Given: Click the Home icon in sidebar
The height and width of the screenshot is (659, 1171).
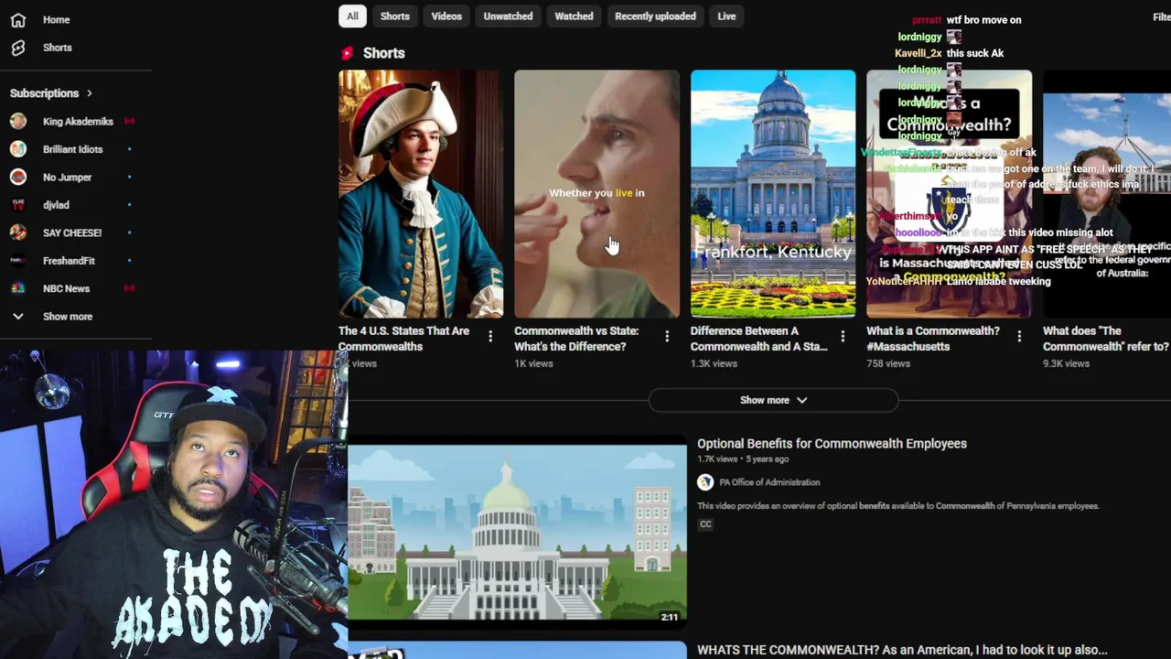Looking at the screenshot, I should [17, 19].
